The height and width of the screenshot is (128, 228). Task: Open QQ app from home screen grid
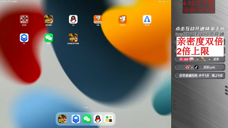(x=73, y=19)
